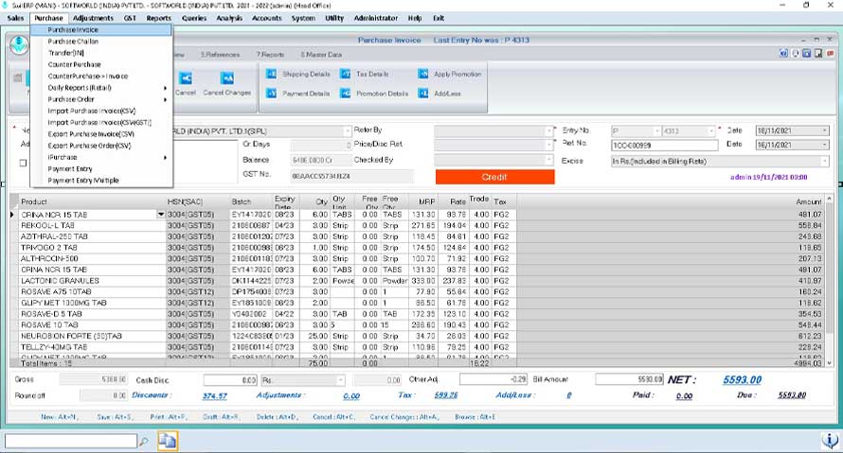Image resolution: width=843 pixels, height=453 pixels.
Task: Click the info icon at bottom right
Action: click(828, 440)
